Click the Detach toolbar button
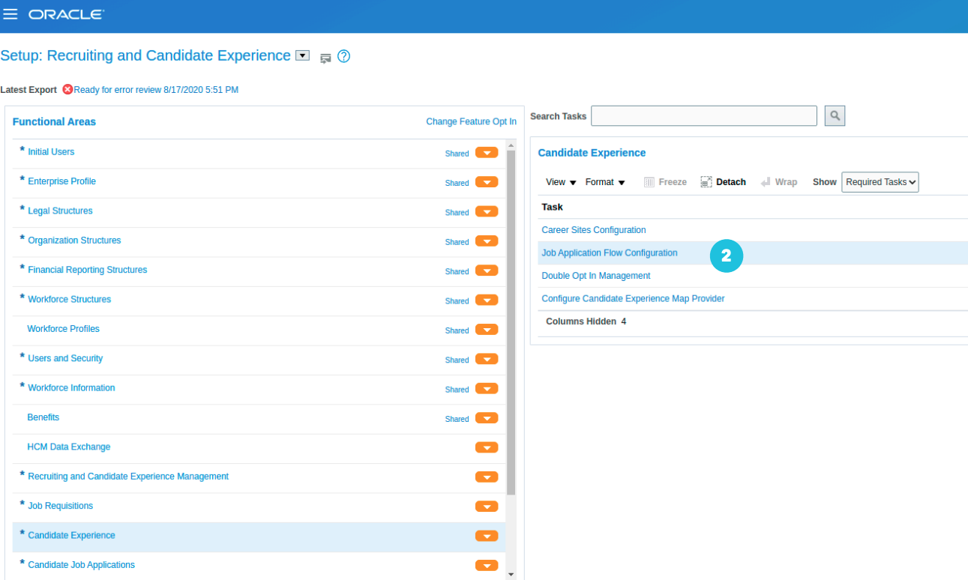 tap(724, 182)
